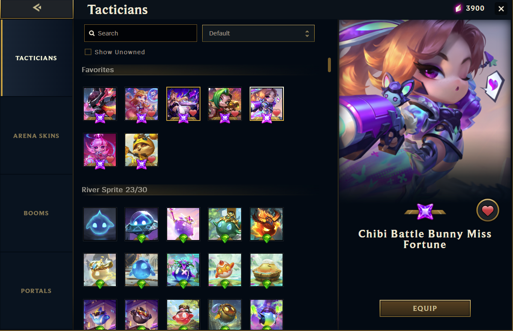This screenshot has height=331, width=513.
Task: Toggle the heart favorite button
Action: (488, 211)
